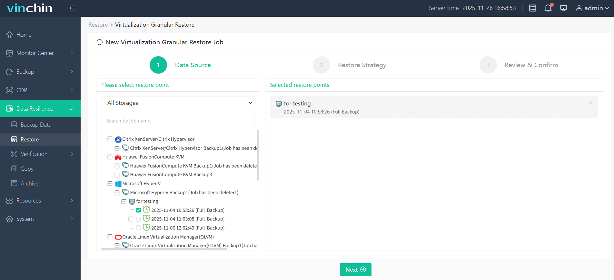614x280 pixels.
Task: Click the notification bell icon
Action: pyautogui.click(x=548, y=8)
